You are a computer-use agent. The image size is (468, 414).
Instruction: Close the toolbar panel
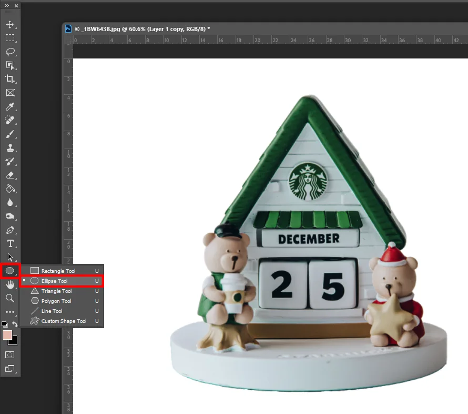coord(16,5)
